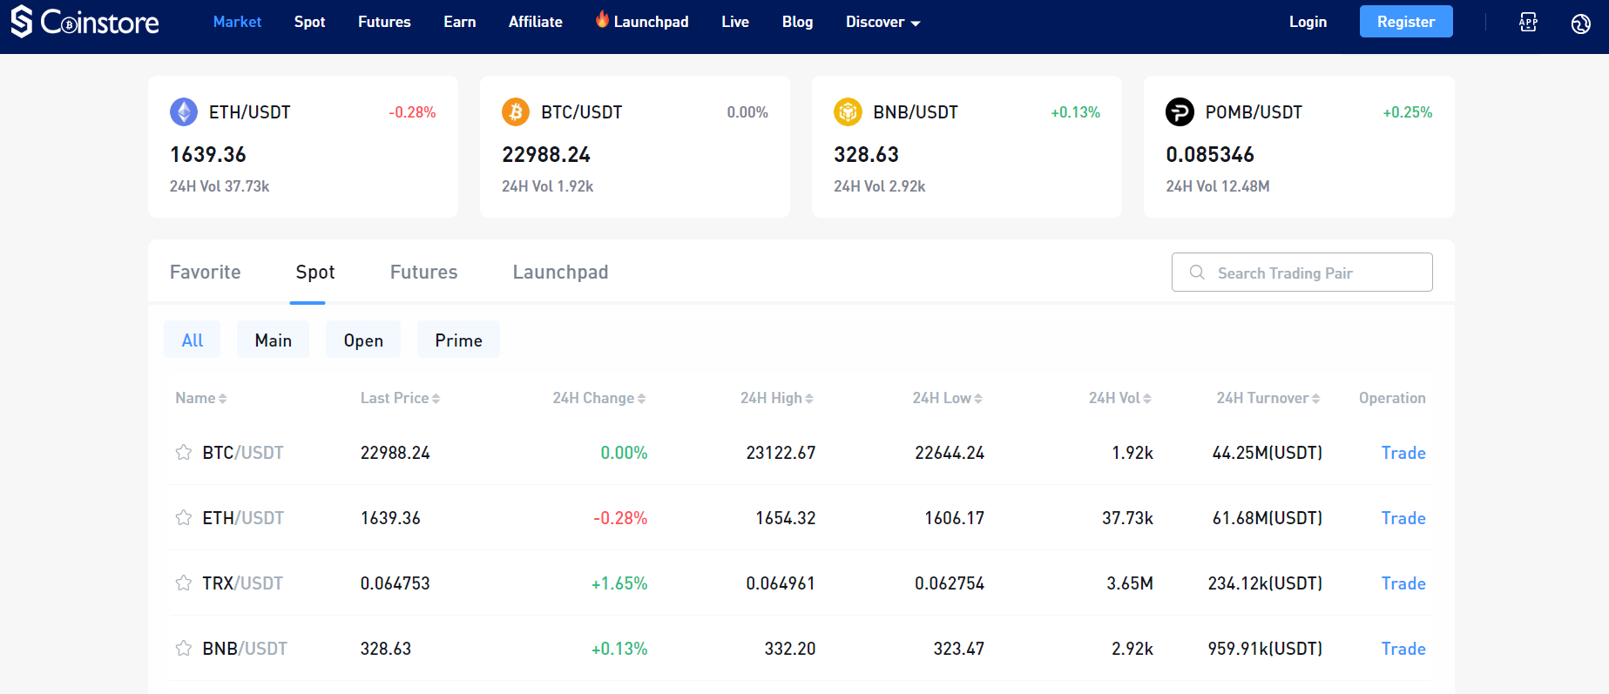Open the Spot nav item

309,22
